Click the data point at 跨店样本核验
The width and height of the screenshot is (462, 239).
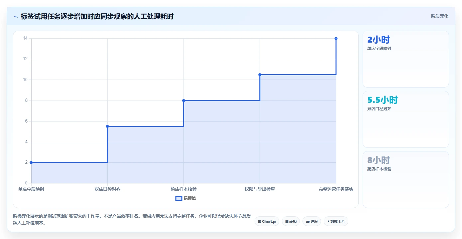[x=183, y=101]
